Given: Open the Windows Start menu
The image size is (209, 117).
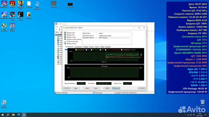Looking at the screenshot, I should 3,115.
